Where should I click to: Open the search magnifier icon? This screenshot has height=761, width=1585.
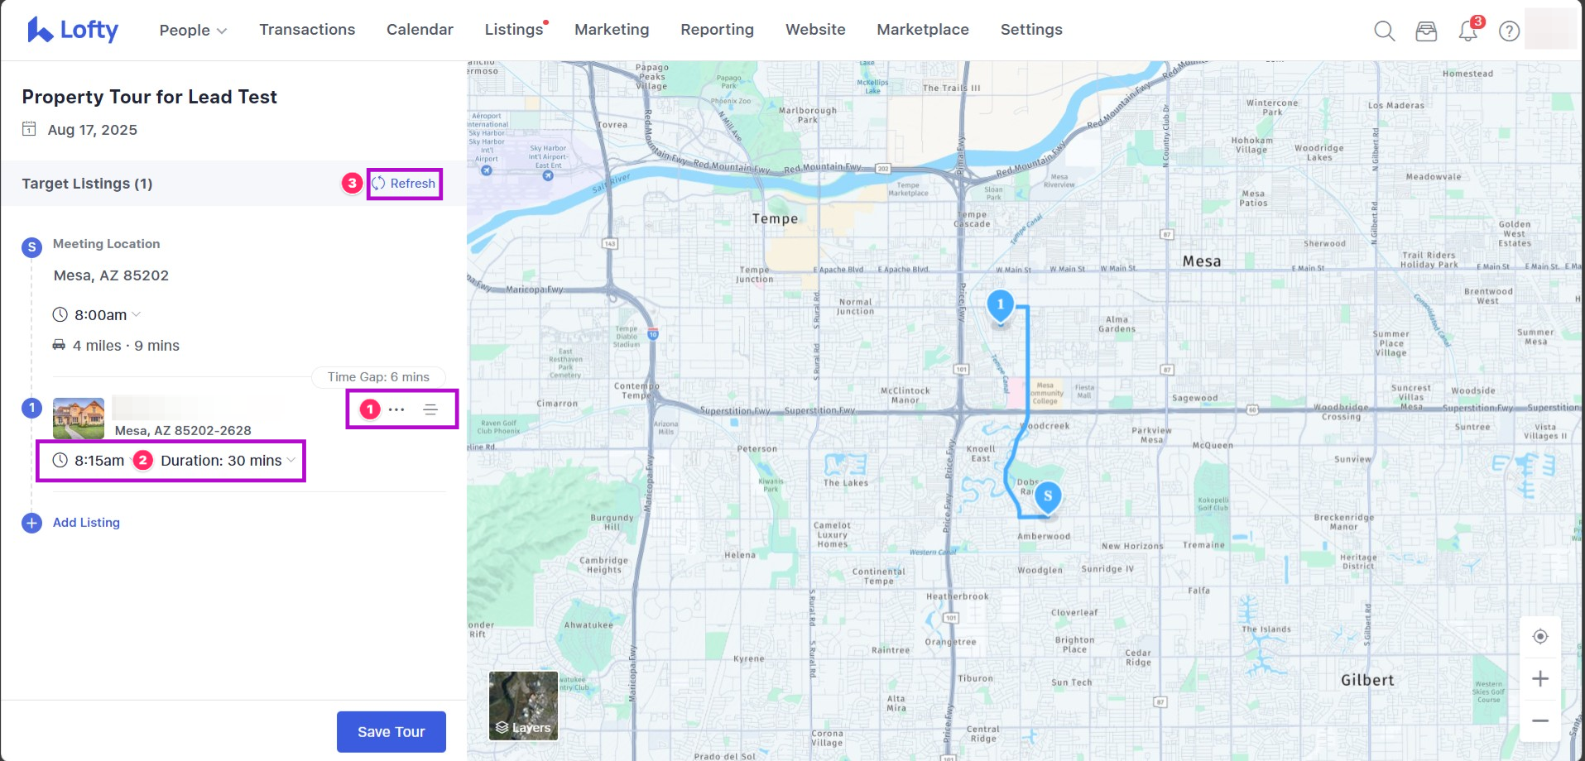coord(1384,31)
